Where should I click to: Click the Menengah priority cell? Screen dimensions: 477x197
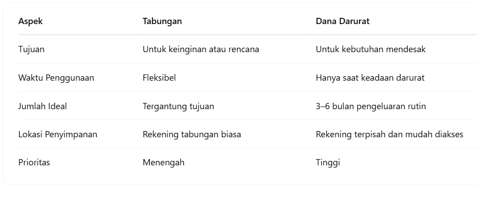(x=163, y=162)
